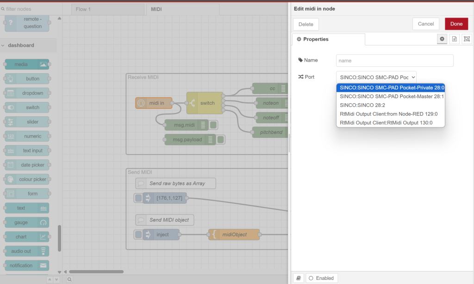Click the midiObject function node
This screenshot has height=284, width=474.
click(x=234, y=234)
